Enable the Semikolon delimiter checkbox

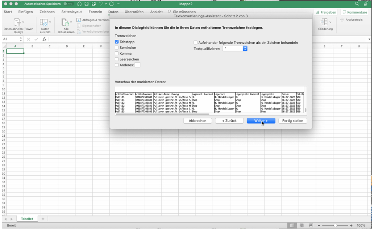pyautogui.click(x=117, y=48)
